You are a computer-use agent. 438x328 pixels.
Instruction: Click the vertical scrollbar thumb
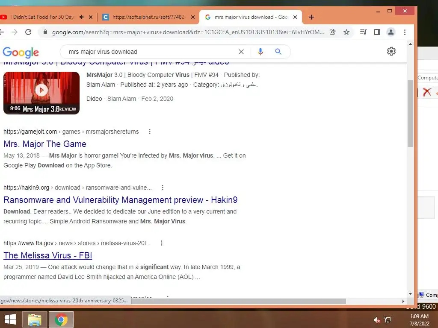coord(410,114)
